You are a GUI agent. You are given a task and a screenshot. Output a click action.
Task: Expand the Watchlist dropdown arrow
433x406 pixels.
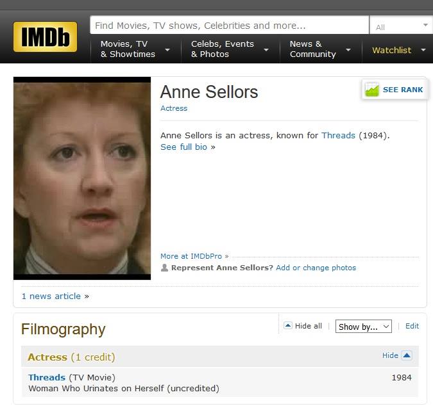point(423,50)
